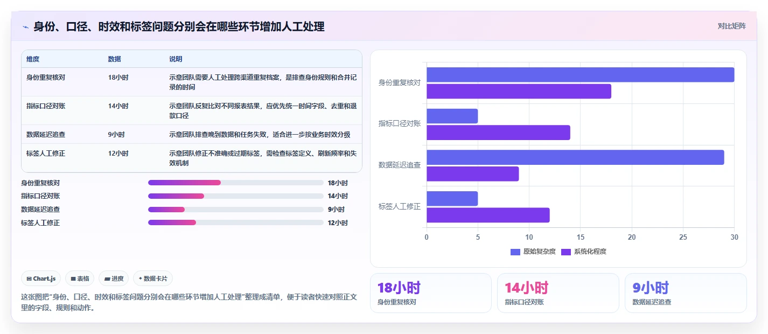Viewport: 768px width, 334px height.
Task: Click the description starting 示意团队需要人工处理跨渠道
Action: coord(263,82)
